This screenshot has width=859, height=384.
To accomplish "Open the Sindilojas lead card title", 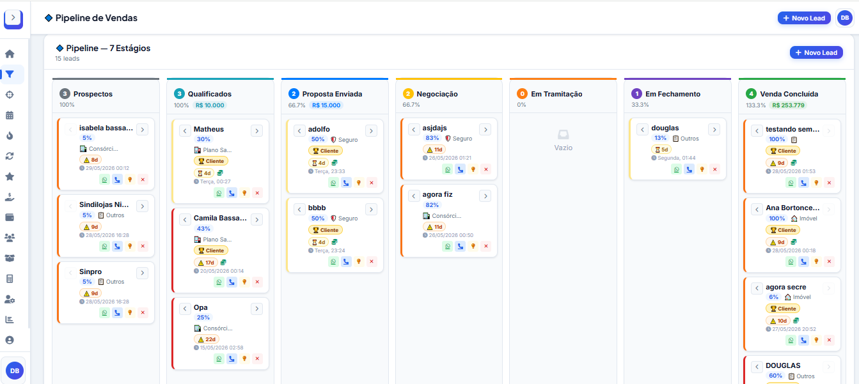I will pos(104,205).
